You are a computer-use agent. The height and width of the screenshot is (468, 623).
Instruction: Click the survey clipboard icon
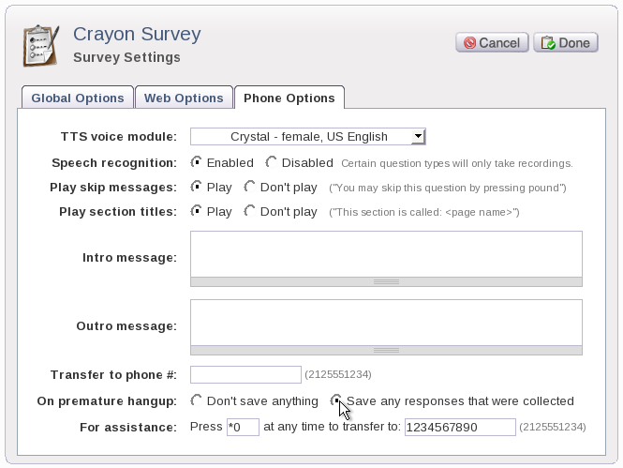coord(41,45)
